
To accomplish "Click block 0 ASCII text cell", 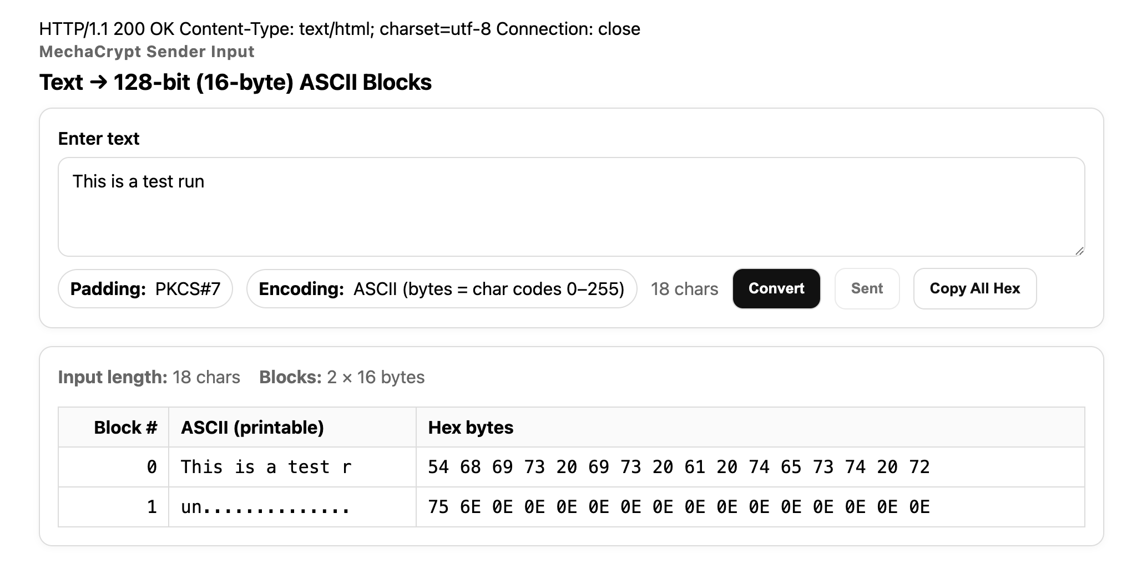I will point(266,467).
